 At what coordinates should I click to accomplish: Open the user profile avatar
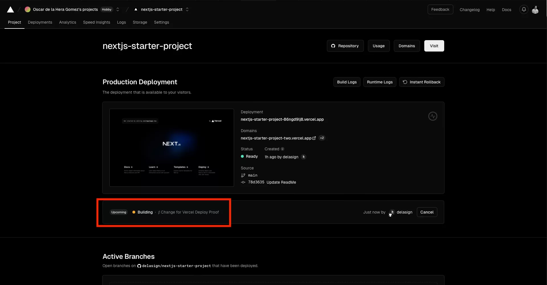coord(535,9)
